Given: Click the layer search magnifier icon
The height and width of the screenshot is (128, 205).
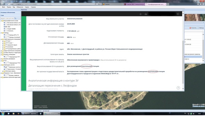Looking at the screenshot, I should click(15, 18).
